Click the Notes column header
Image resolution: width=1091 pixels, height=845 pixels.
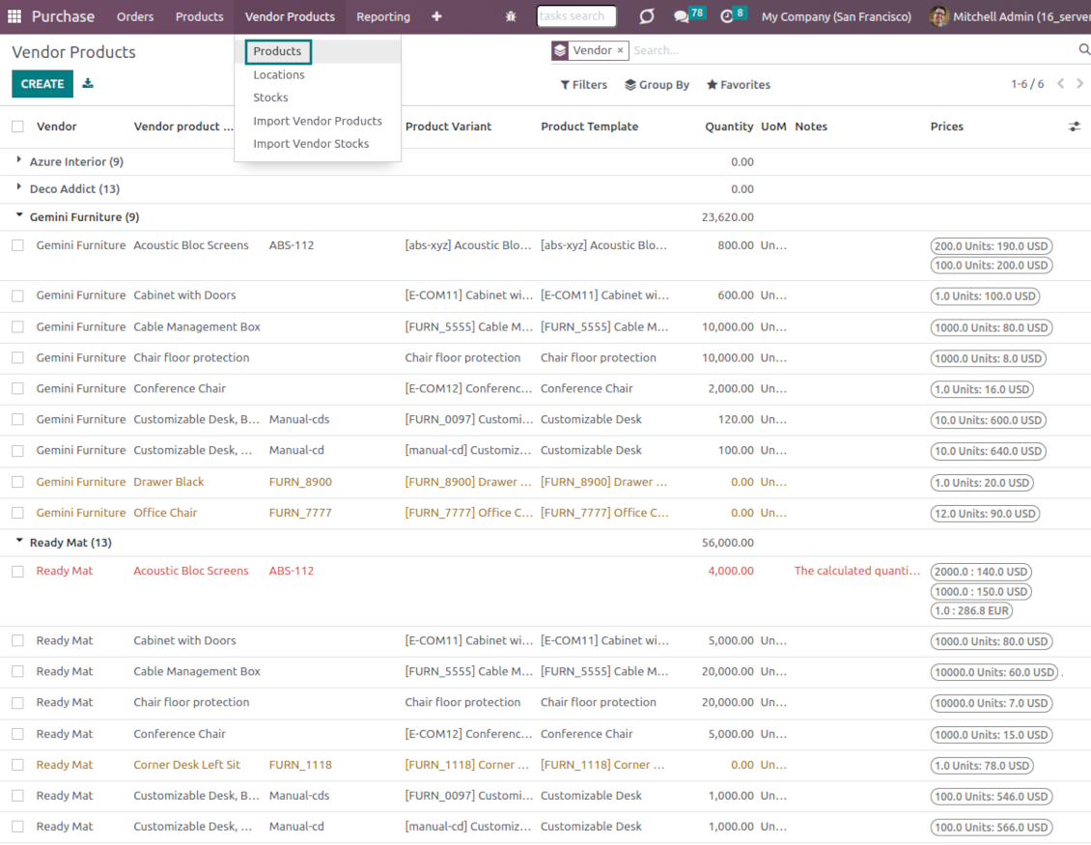(x=811, y=126)
